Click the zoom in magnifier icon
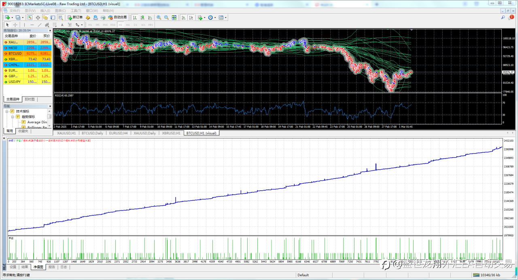 pyautogui.click(x=159, y=18)
